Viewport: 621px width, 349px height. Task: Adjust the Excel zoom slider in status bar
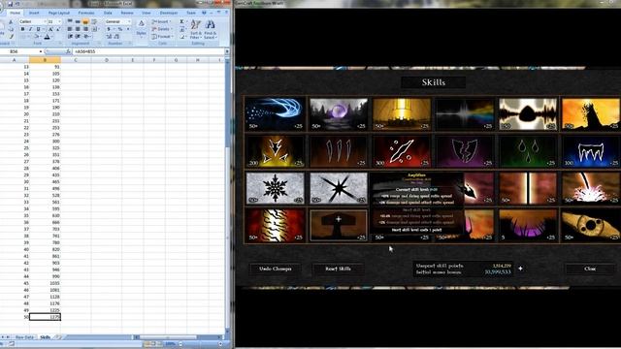click(x=200, y=344)
